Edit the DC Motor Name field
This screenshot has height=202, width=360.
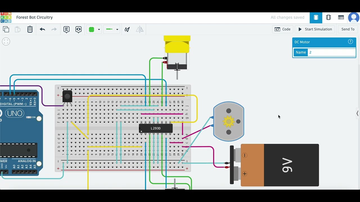tap(332, 52)
